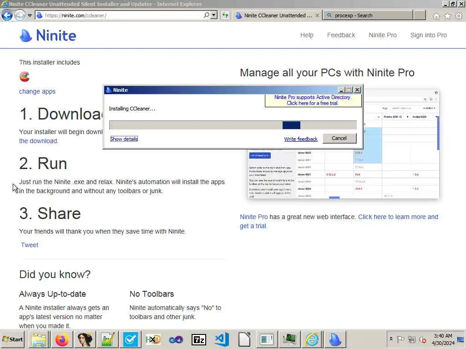Open a new blank tab
466x349 pixels.
click(x=419, y=15)
